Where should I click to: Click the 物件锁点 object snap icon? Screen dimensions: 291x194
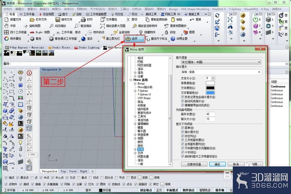tap(90, 32)
